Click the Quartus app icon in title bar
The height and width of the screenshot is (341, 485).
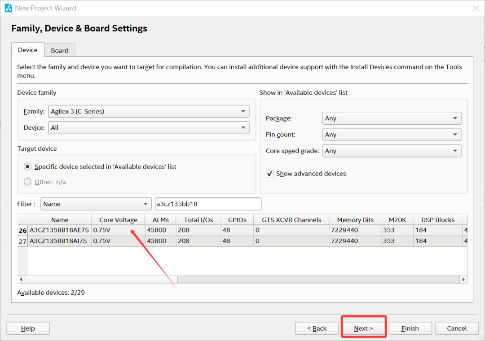[x=8, y=8]
